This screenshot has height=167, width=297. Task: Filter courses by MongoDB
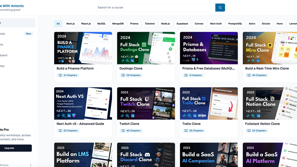[x=118, y=24]
